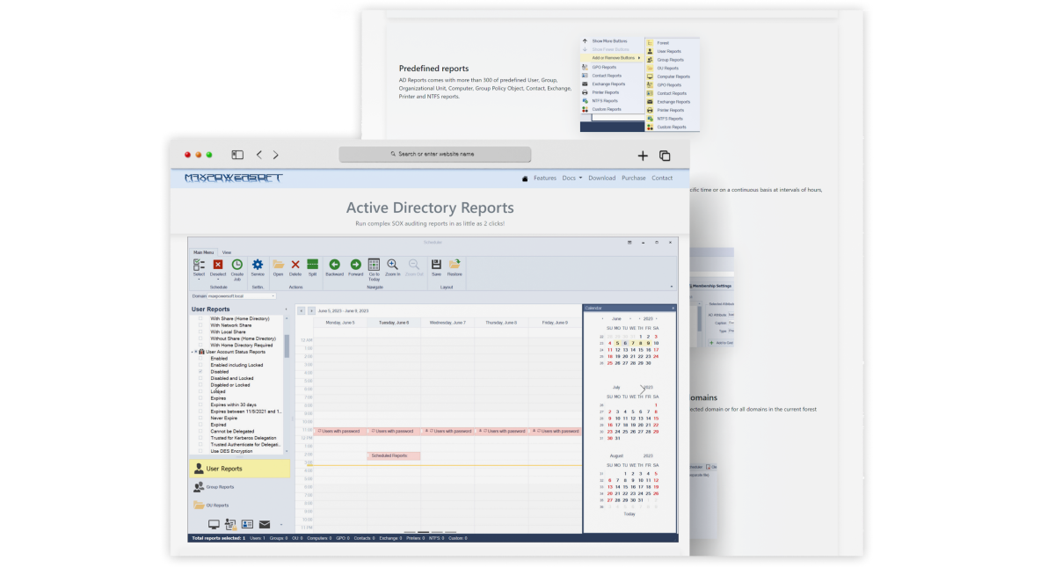Image resolution: width=1055 pixels, height=568 pixels.
Task: Tick the Expires within 30 days checkbox
Action: [x=200, y=404]
